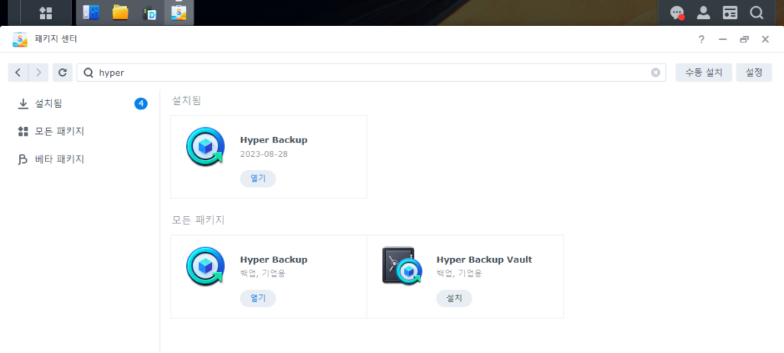Click the 설치됨 section heading in results
The height and width of the screenshot is (353, 784).
click(x=187, y=100)
